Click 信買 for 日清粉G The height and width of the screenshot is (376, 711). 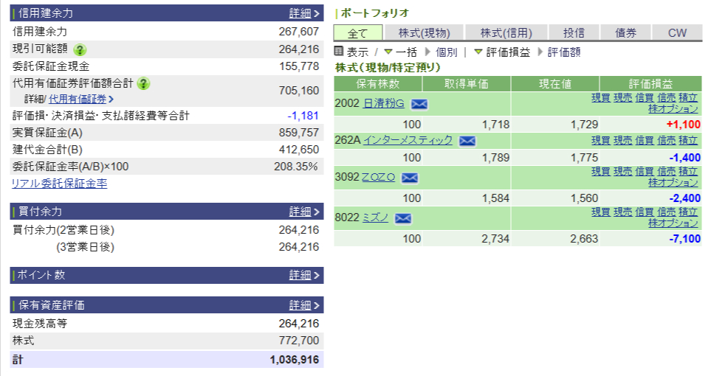pos(645,98)
